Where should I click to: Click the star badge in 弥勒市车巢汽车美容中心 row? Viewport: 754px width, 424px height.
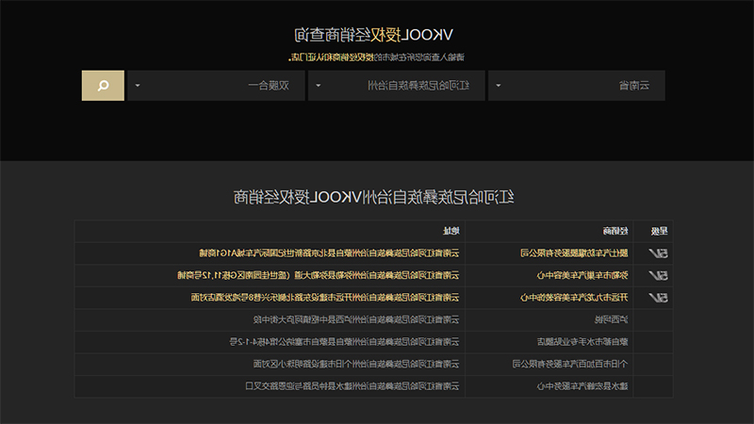[x=658, y=275]
